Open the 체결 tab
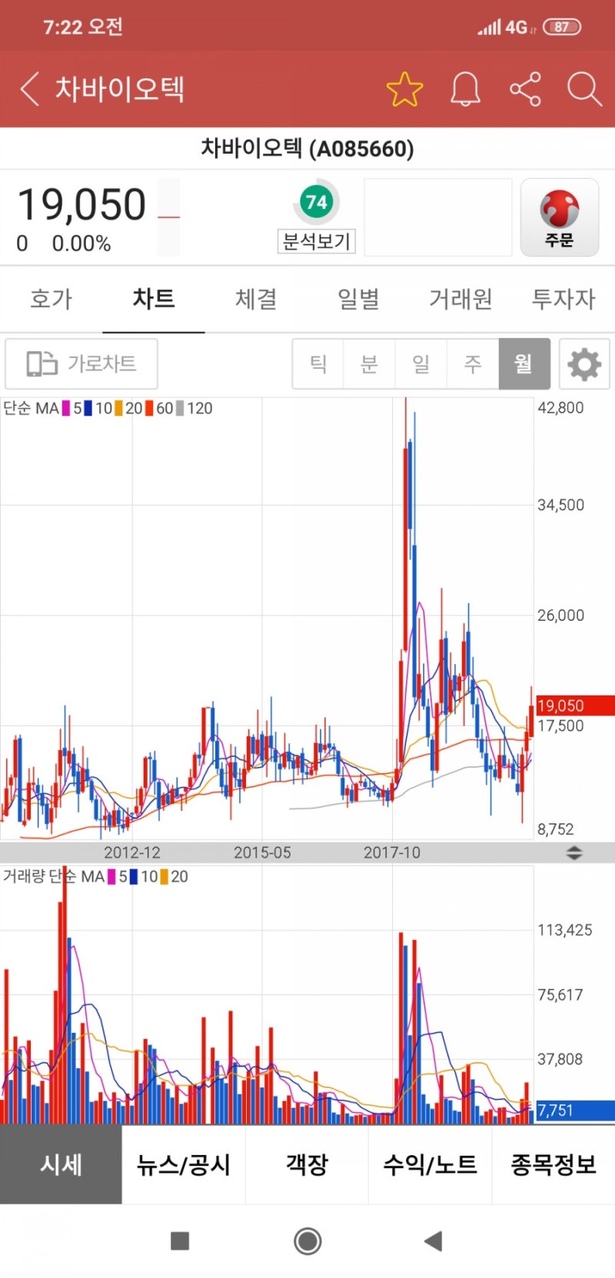 [256, 299]
